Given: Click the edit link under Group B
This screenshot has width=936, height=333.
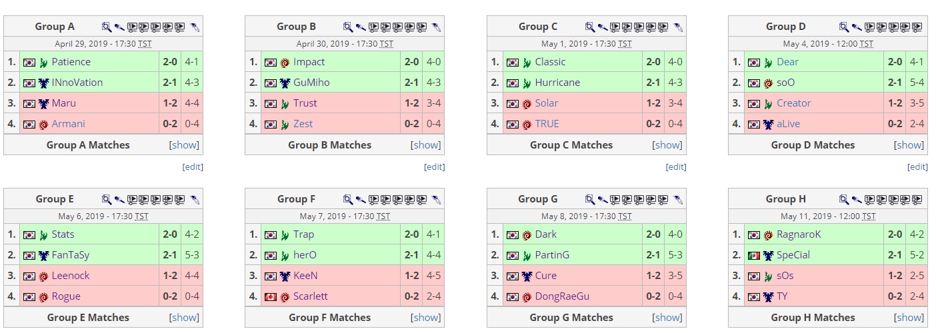Looking at the screenshot, I should (435, 167).
